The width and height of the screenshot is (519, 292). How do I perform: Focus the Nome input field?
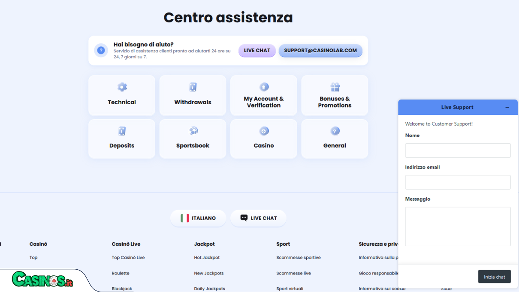coord(458,151)
